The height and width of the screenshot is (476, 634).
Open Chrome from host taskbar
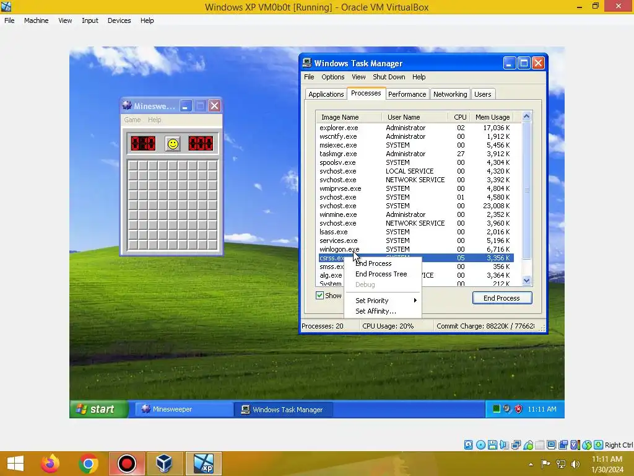tap(88, 464)
